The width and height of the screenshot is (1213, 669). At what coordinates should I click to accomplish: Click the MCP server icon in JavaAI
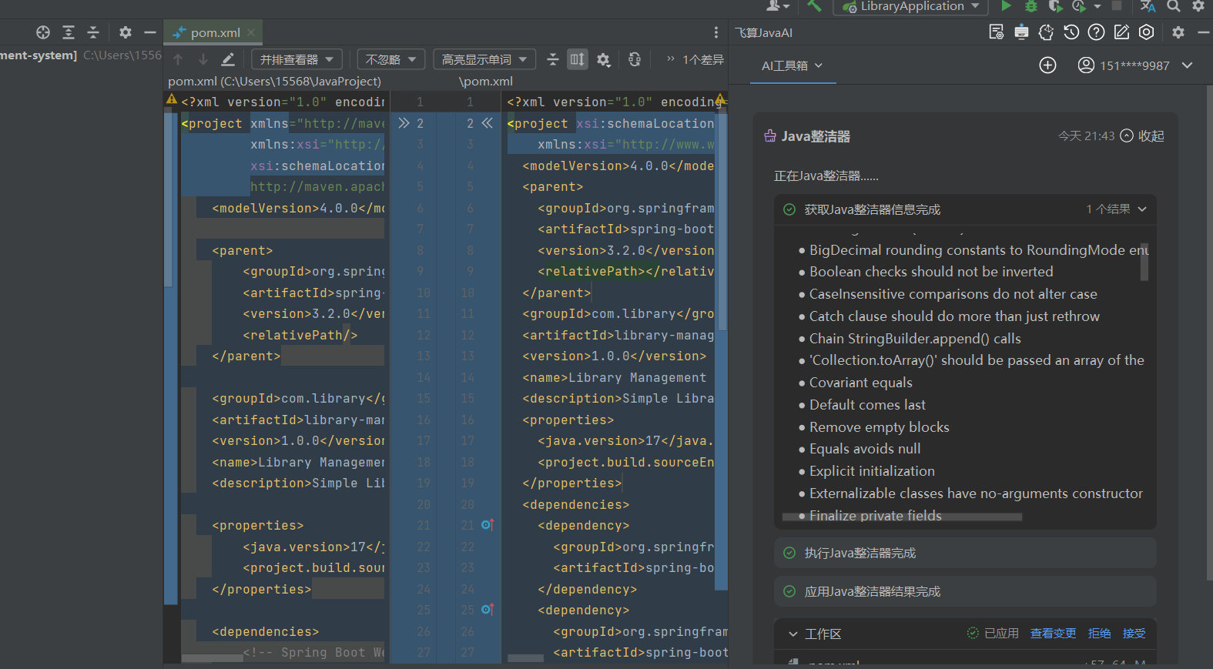1021,32
